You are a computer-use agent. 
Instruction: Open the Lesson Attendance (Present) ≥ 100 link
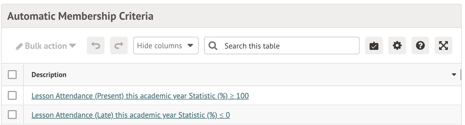140,96
